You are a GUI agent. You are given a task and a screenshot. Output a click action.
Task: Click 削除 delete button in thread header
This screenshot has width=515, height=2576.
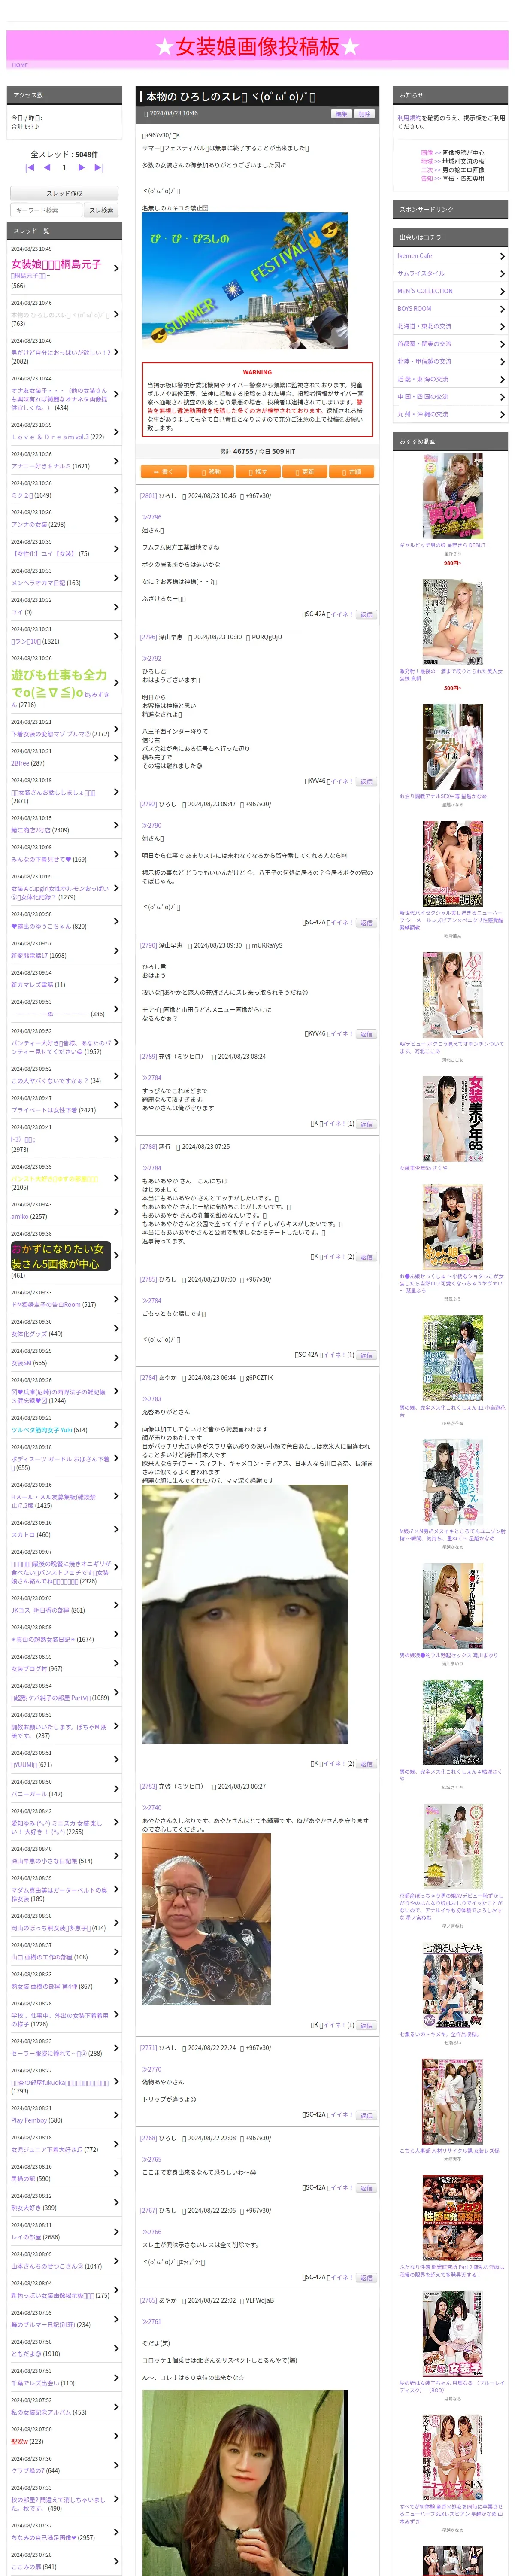click(x=364, y=114)
